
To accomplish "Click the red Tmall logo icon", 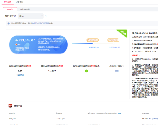I will pyautogui.click(x=10, y=106).
